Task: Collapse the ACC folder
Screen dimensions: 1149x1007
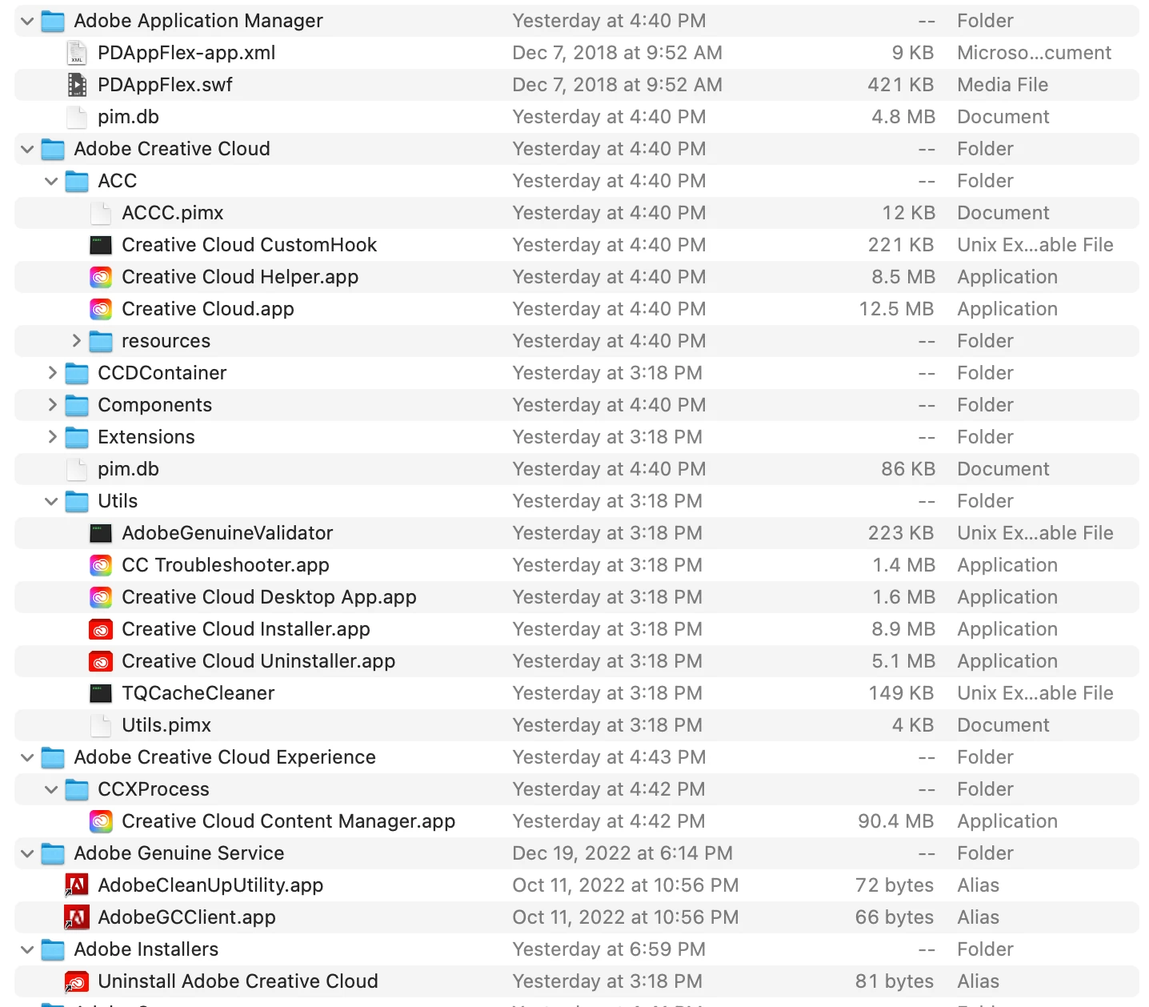Action: tap(51, 181)
